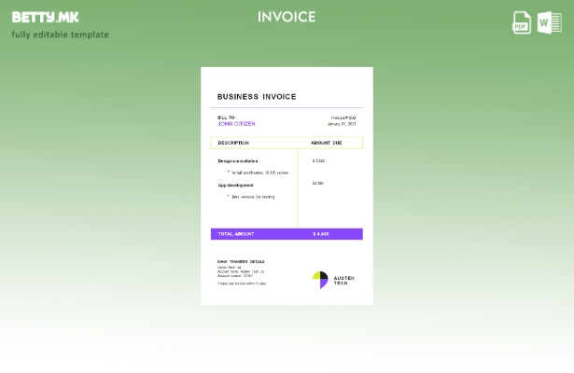Click the INVOICE page heading
Screen dimensions: 574x373
287,17
